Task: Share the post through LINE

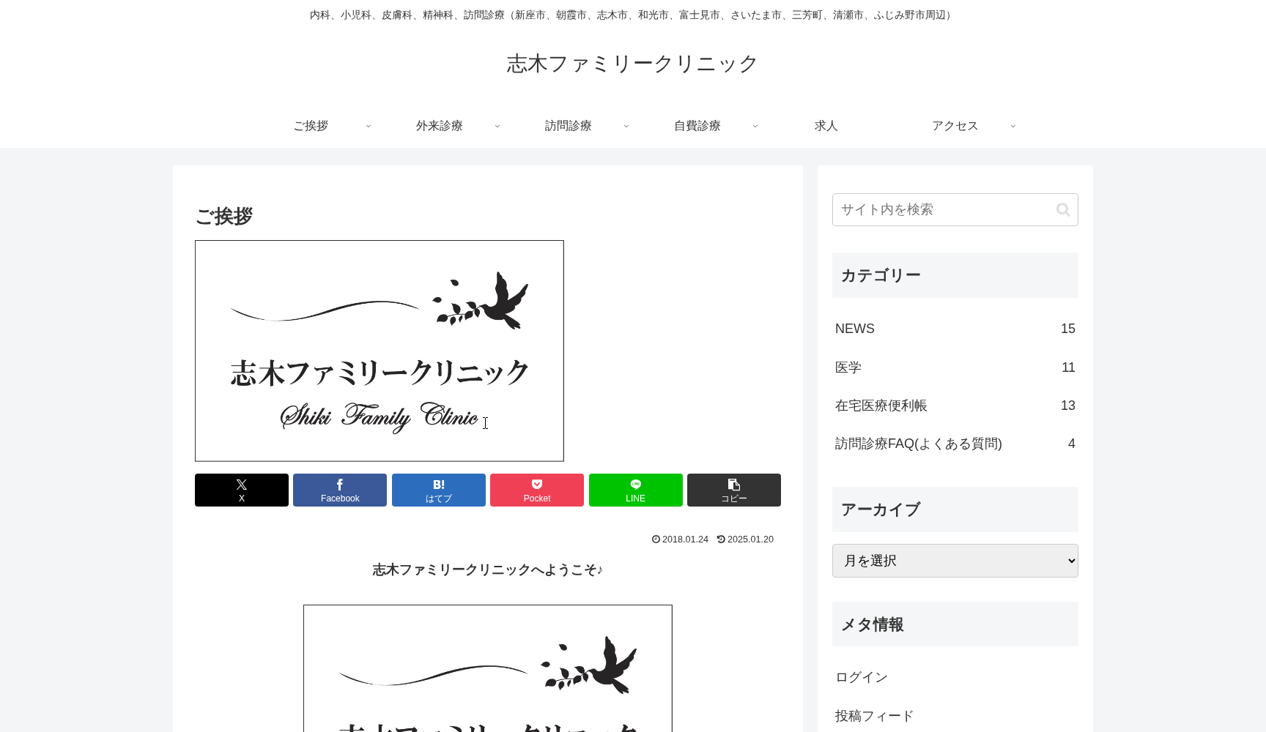Action: point(635,490)
